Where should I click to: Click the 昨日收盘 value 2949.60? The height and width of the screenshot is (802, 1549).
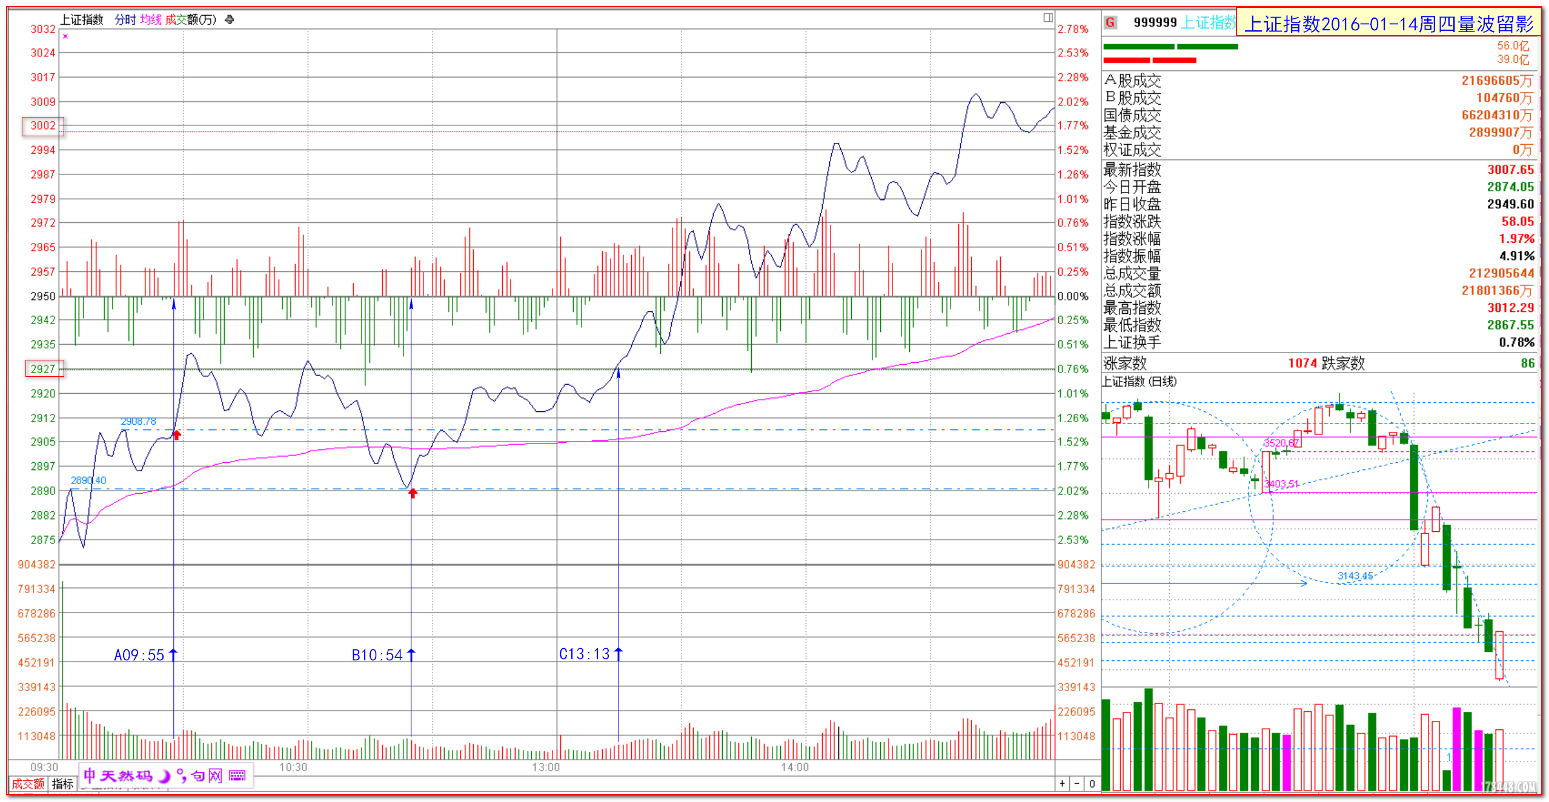click(1510, 204)
